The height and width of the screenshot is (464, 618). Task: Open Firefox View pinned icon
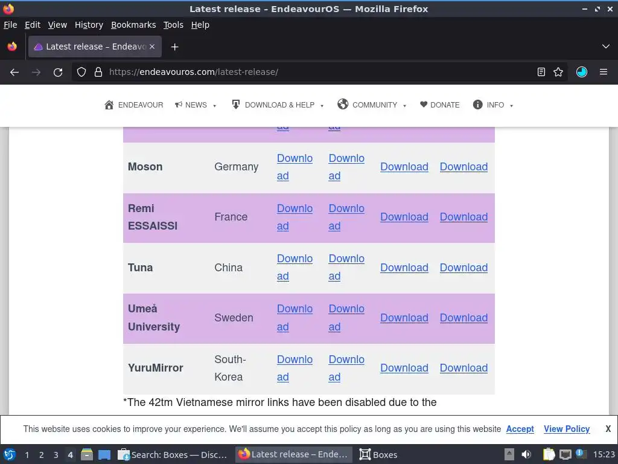pos(12,47)
